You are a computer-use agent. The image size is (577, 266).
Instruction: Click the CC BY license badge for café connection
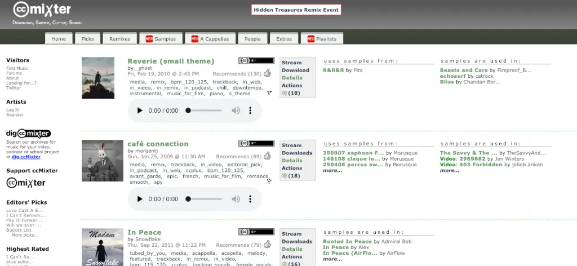[256, 144]
